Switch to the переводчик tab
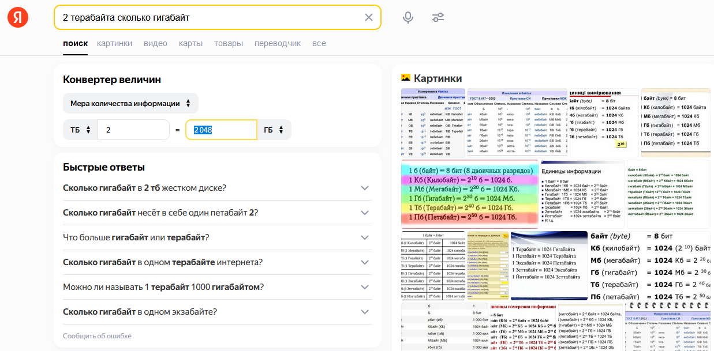Image resolution: width=714 pixels, height=351 pixels. click(x=278, y=43)
